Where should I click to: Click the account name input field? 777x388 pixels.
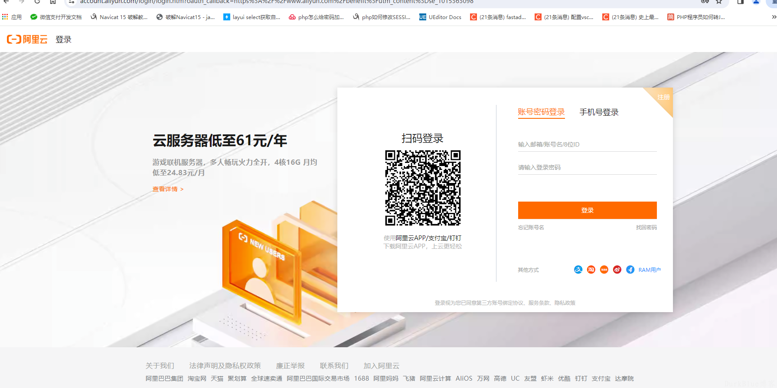tap(587, 144)
